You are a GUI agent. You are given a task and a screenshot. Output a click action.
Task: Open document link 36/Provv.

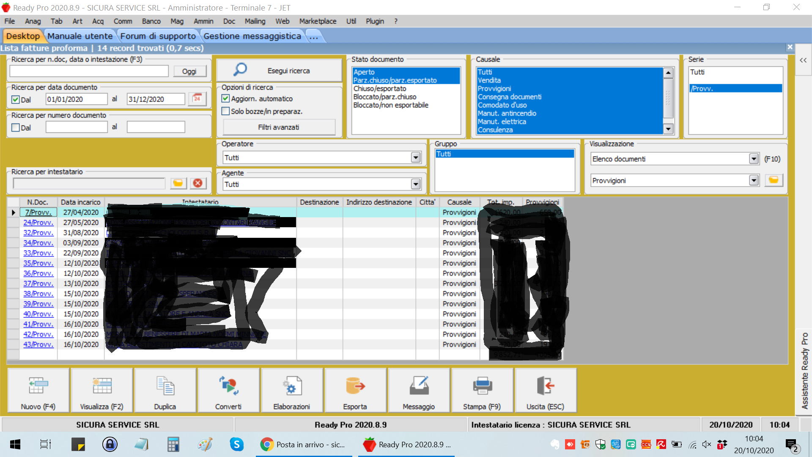pyautogui.click(x=38, y=273)
